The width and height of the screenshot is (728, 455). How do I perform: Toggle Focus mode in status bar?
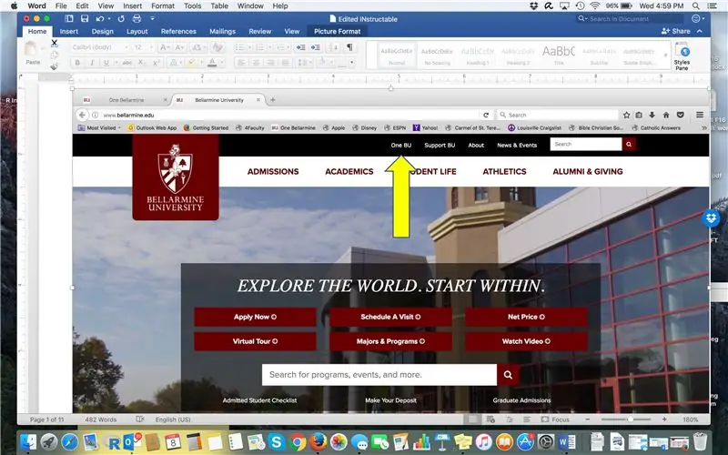pos(555,420)
